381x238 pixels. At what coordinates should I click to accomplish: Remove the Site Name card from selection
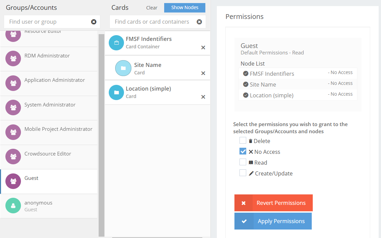coord(203,72)
